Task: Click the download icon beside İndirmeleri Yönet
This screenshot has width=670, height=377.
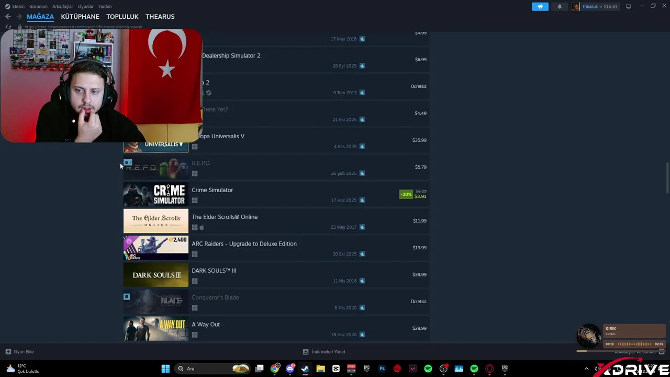Action: tap(306, 352)
